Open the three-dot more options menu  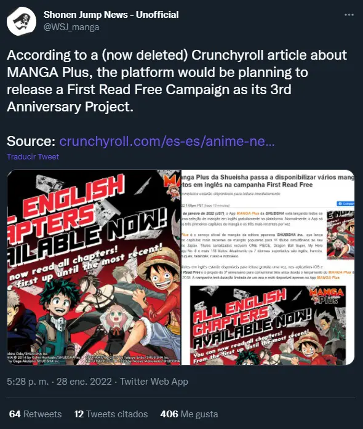(x=349, y=15)
